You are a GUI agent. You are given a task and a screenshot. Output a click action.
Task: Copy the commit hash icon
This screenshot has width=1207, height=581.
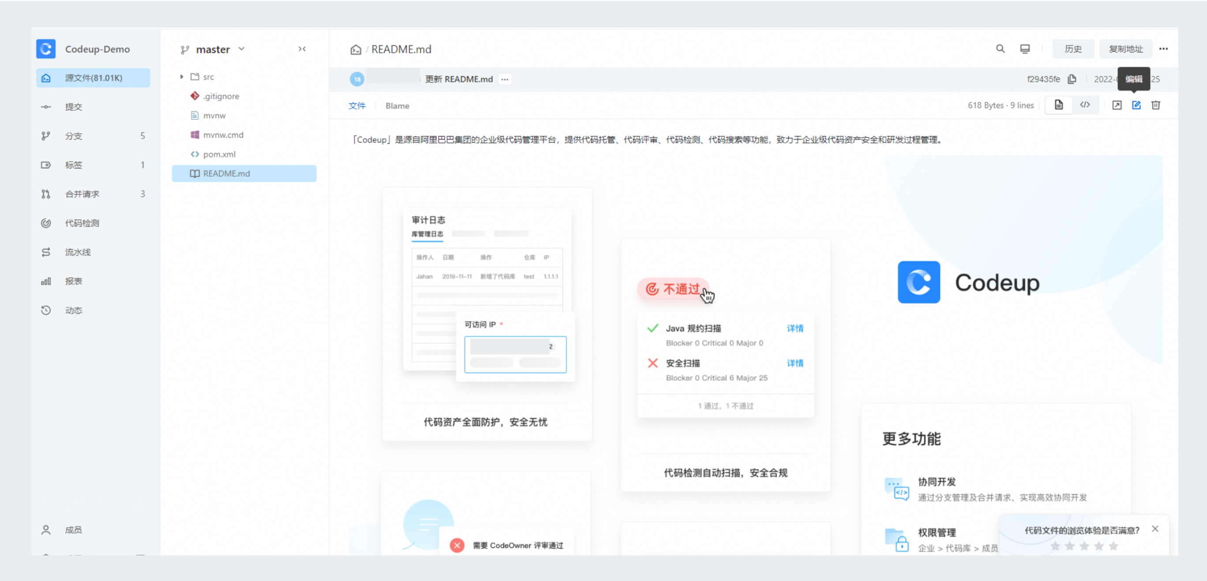click(x=1072, y=79)
